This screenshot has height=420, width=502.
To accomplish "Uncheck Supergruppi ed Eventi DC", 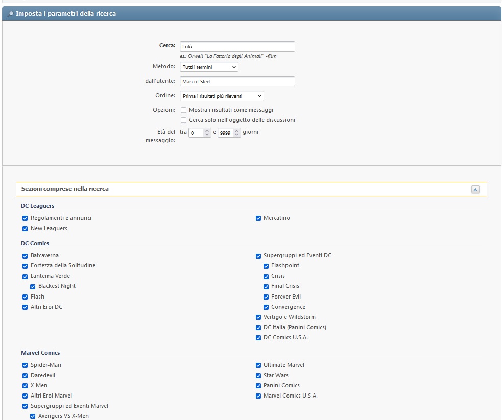I will pos(258,256).
